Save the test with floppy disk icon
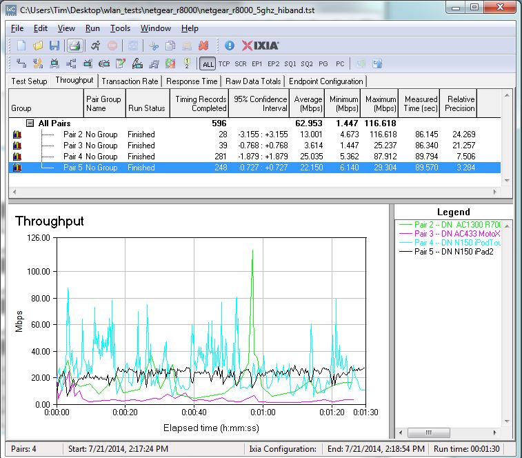Image resolution: width=522 pixels, height=458 pixels. click(x=54, y=46)
